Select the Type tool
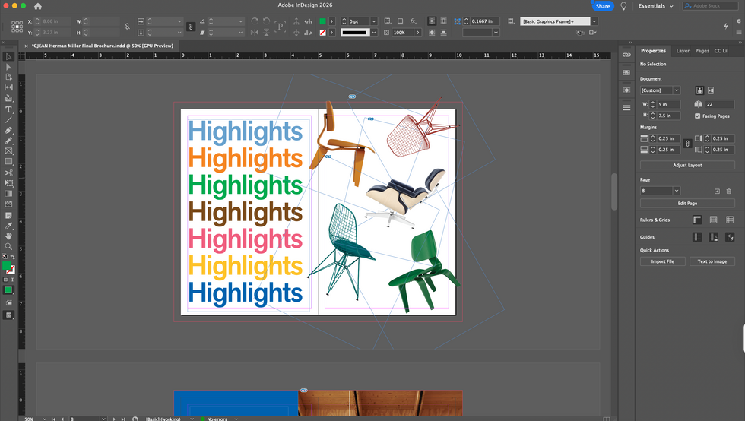Viewport: 745px width, 421px height. click(8, 109)
